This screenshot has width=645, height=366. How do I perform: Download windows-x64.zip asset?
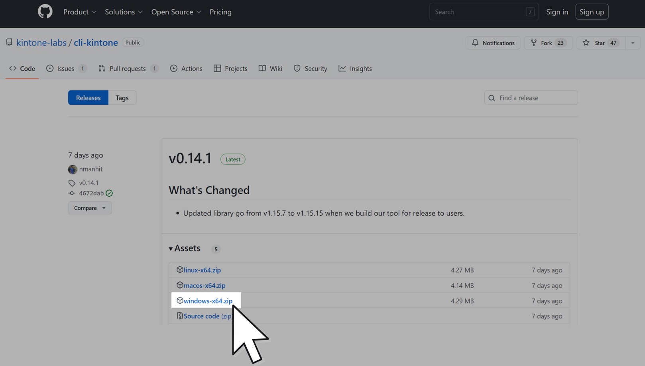pos(208,301)
